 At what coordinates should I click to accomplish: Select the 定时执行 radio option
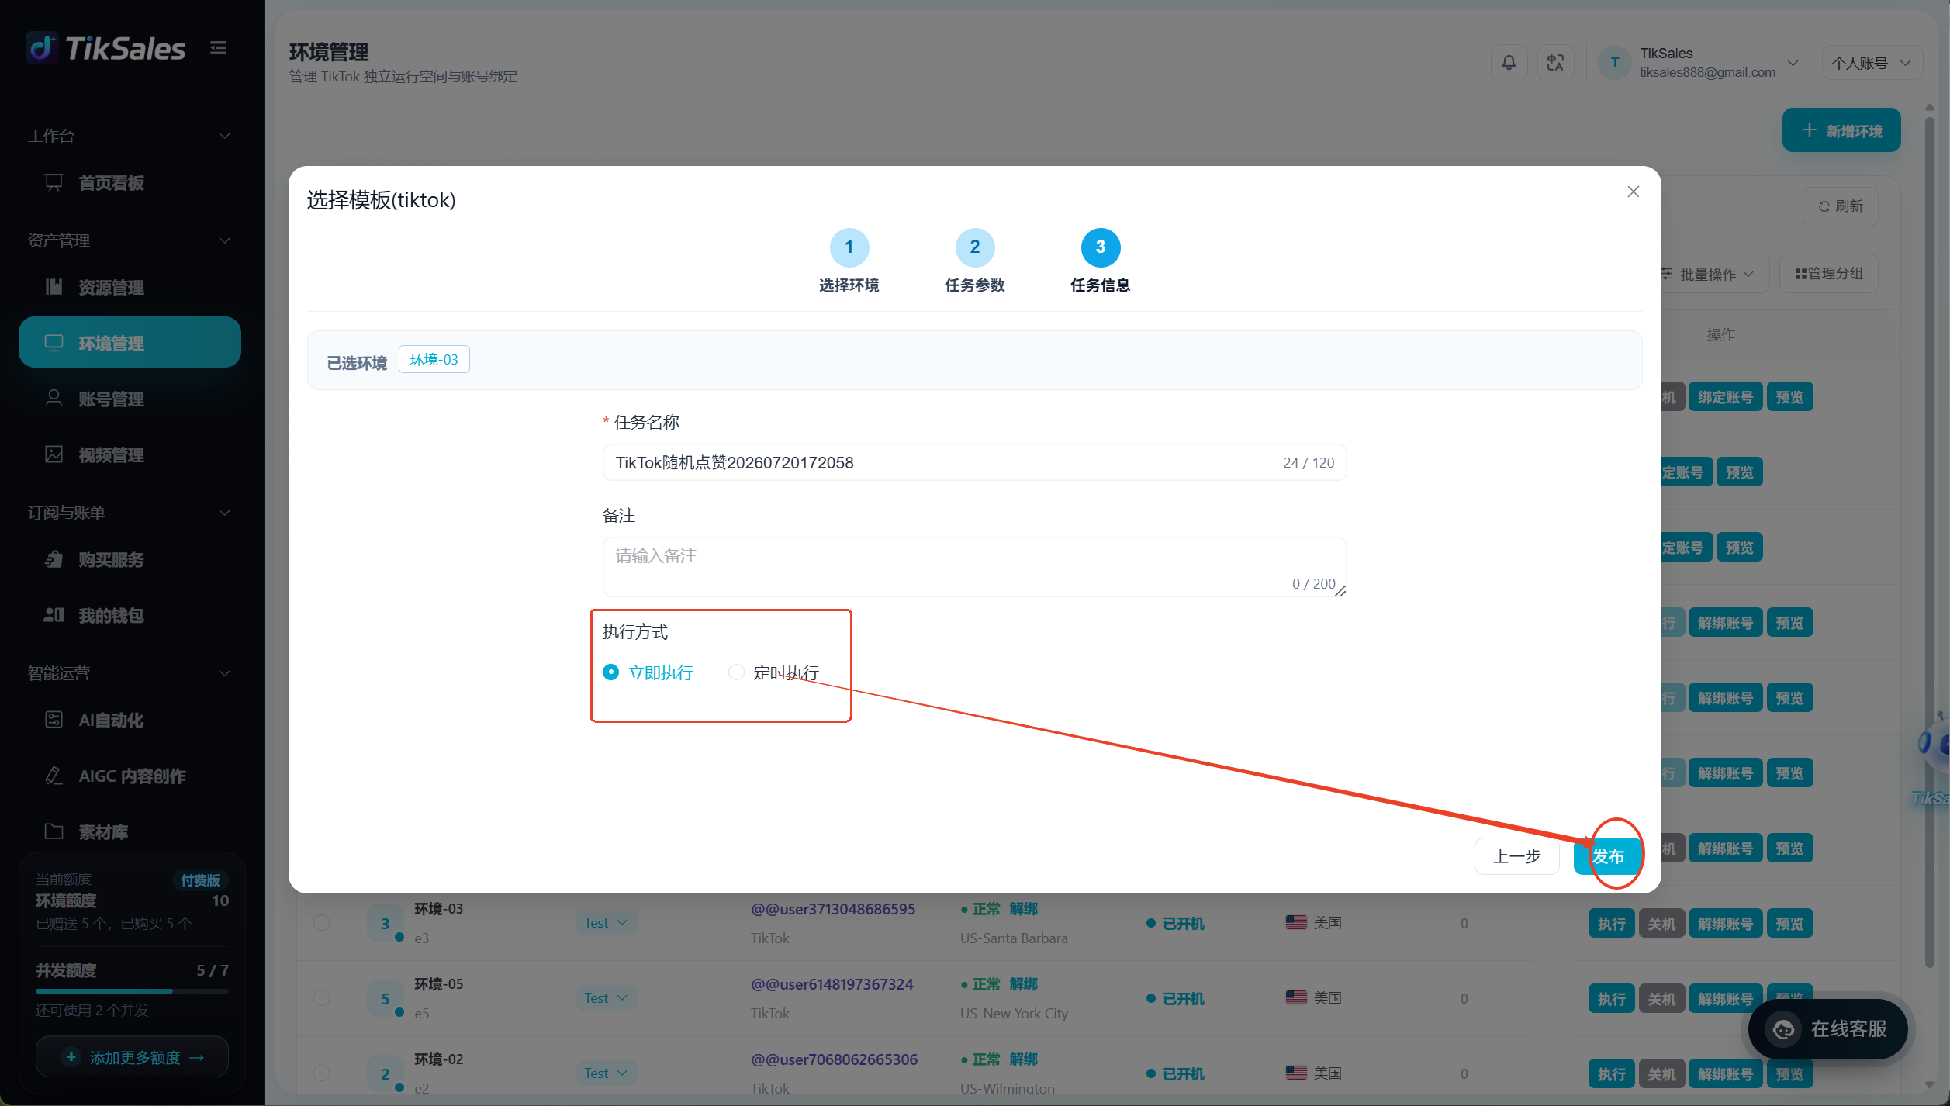click(x=736, y=672)
